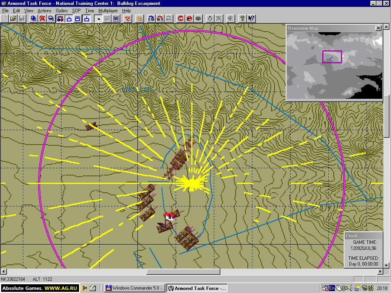391x293 pixels.
Task: Click the ALT 1122 status bar readout
Action: click(x=42, y=279)
